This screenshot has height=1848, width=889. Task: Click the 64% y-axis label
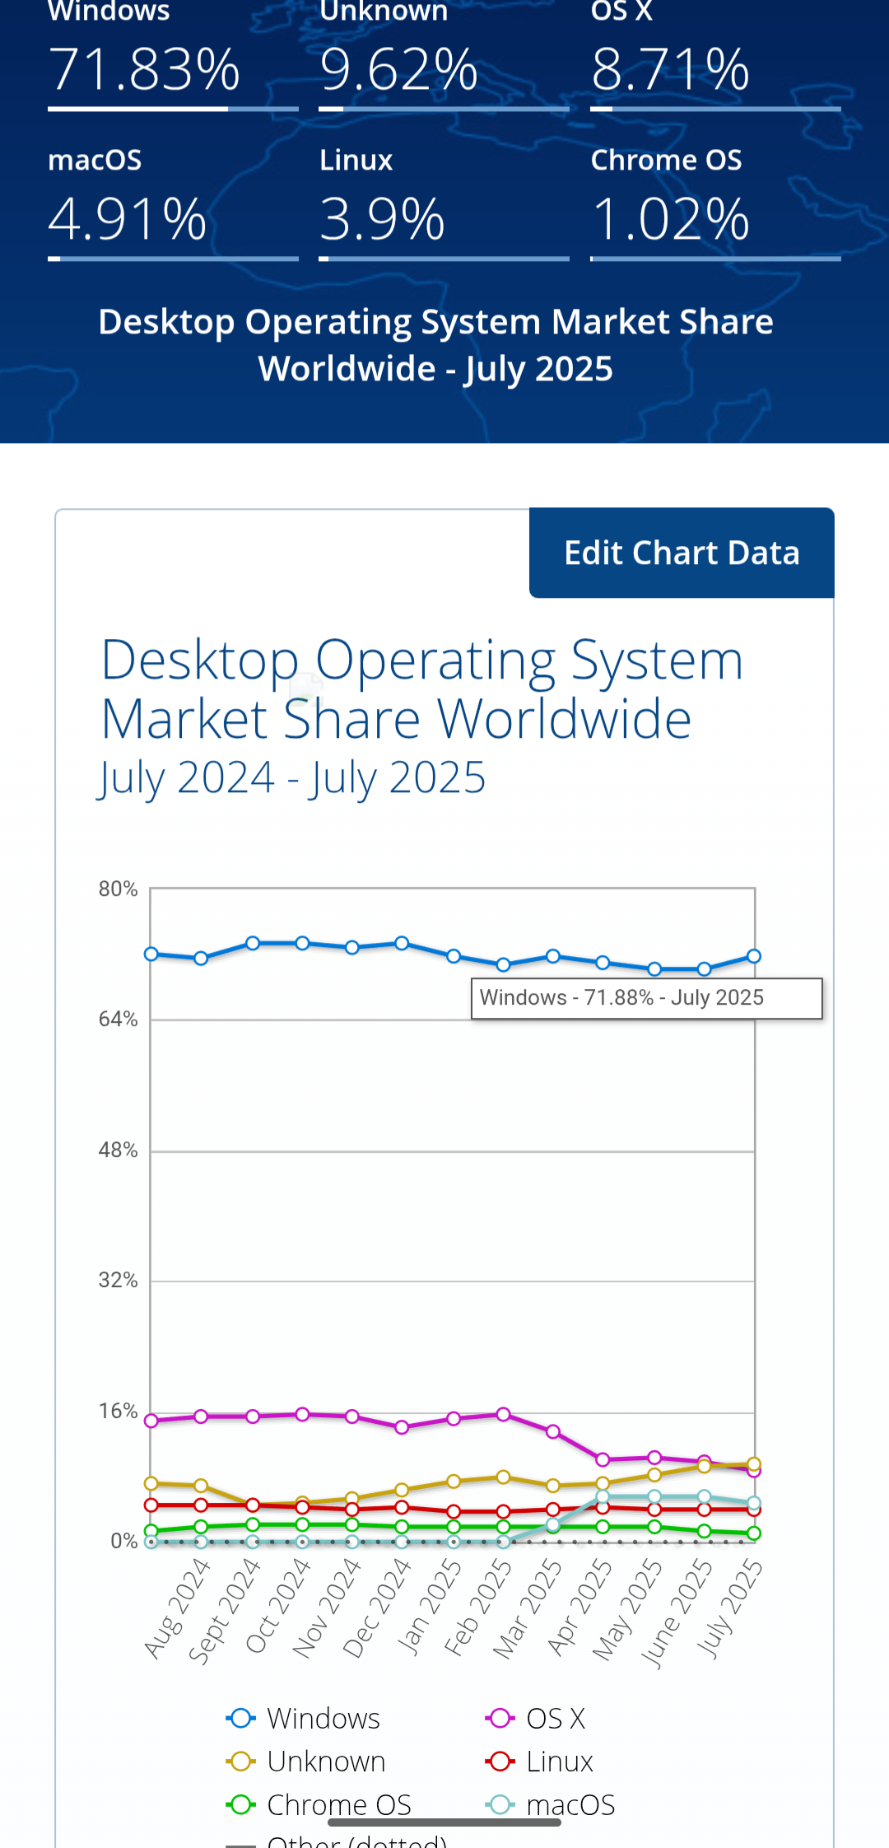coord(118,1020)
